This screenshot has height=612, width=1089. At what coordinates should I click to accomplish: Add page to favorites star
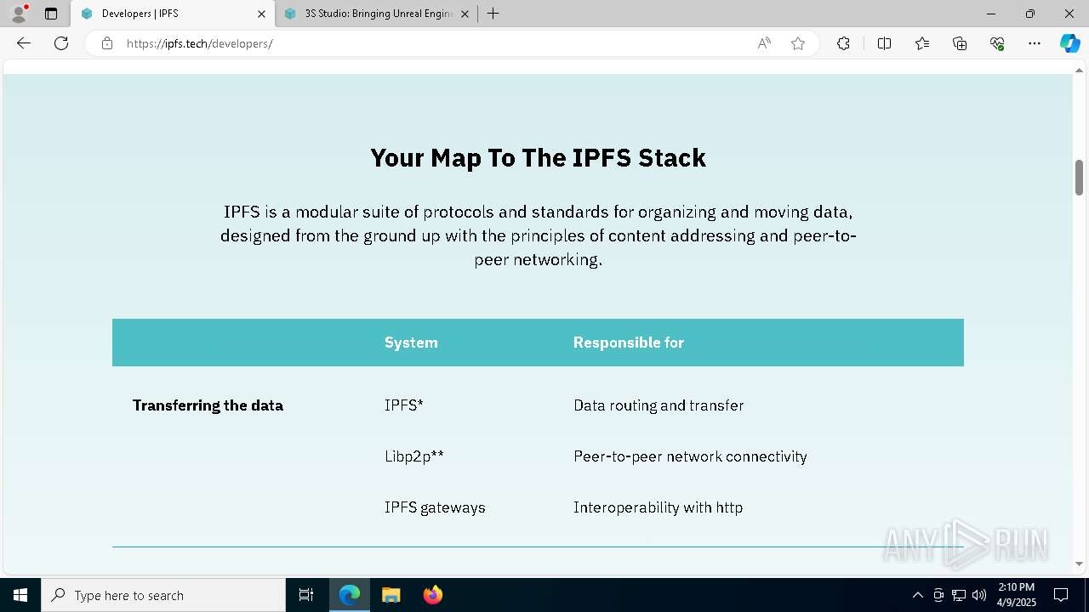click(x=798, y=43)
